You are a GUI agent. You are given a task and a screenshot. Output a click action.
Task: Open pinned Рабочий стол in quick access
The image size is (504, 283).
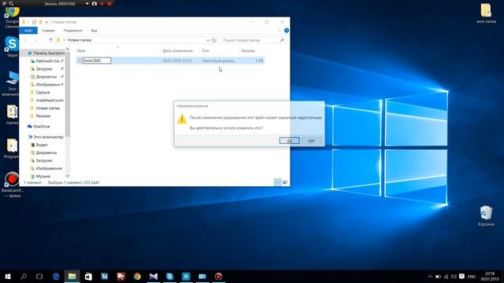pos(47,61)
